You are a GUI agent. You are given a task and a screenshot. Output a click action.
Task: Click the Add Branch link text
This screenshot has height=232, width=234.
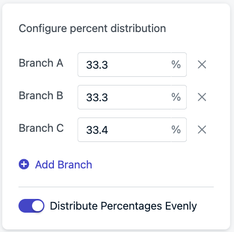point(64,164)
